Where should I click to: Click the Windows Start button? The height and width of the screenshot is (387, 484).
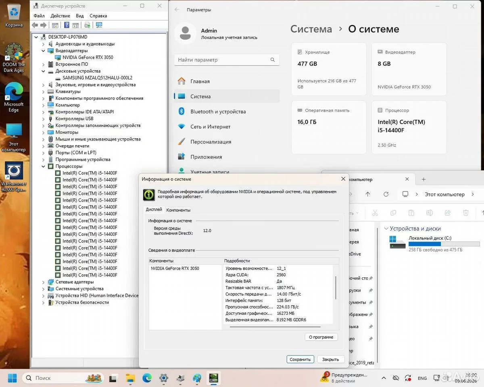coord(12,378)
